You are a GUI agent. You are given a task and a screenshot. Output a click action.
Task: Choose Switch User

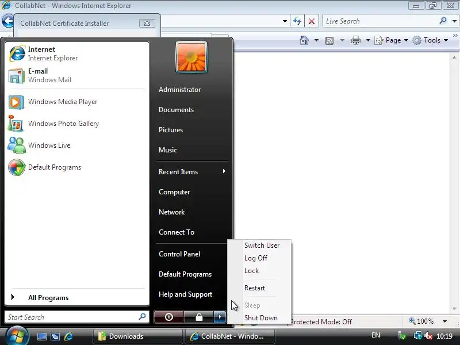coord(262,246)
